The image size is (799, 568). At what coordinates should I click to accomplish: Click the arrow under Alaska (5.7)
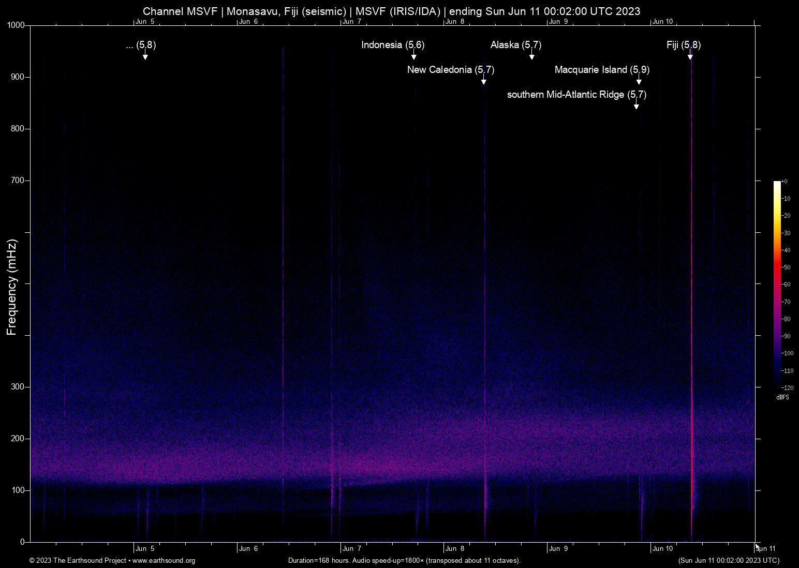click(531, 56)
